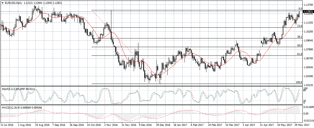Image resolution: width=314 pixels, height=128 pixels.
Task: Click the 15 Mar 2017 date on time axis
Action: pos(233,125)
